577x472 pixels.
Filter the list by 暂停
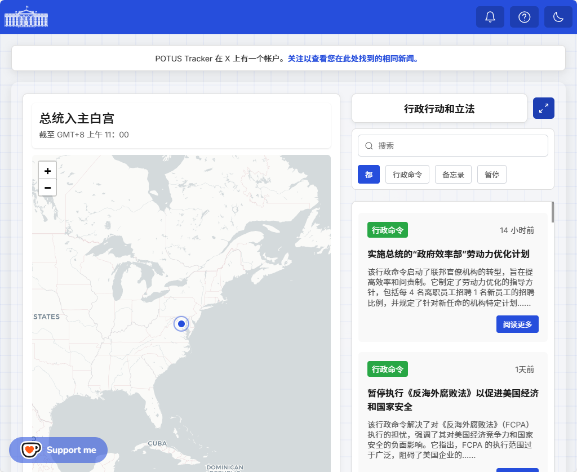tap(492, 175)
